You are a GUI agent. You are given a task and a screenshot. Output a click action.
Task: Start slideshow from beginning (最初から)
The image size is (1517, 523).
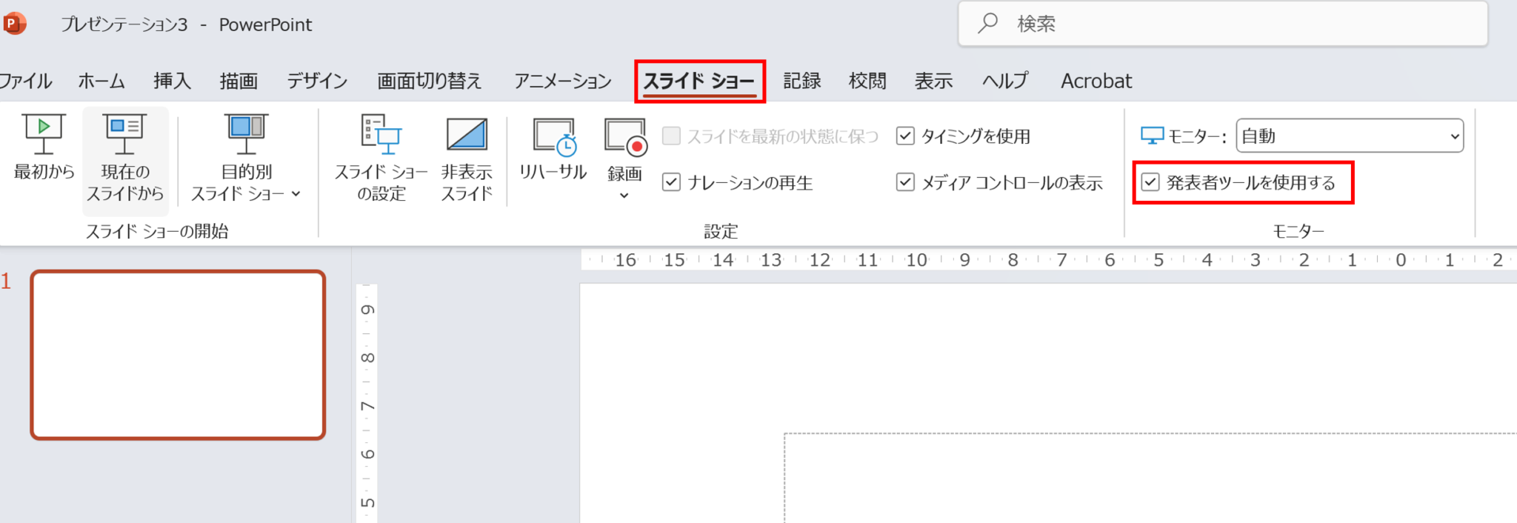pos(44,147)
